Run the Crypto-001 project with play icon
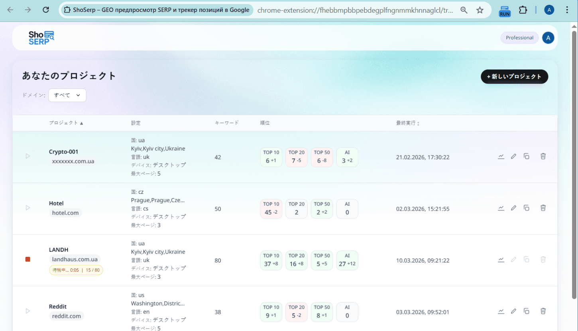Image resolution: width=578 pixels, height=331 pixels. [x=28, y=156]
